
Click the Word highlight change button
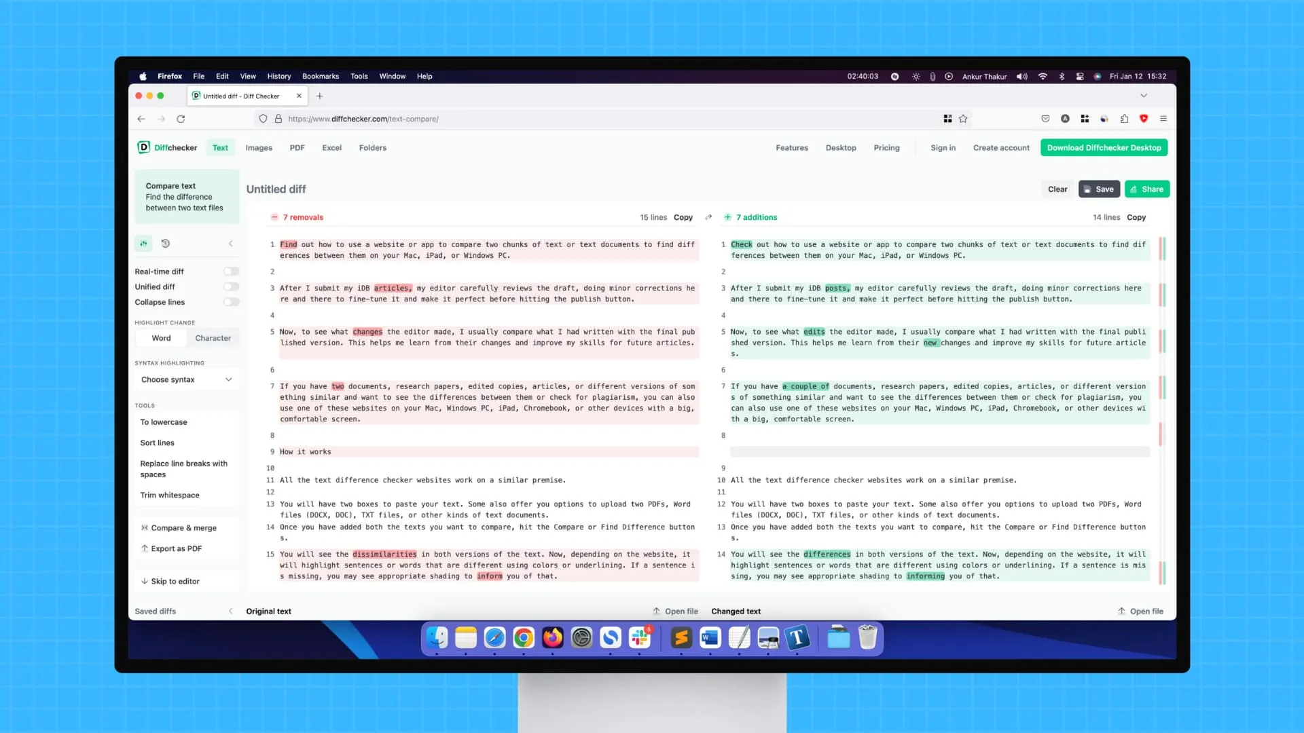161,338
